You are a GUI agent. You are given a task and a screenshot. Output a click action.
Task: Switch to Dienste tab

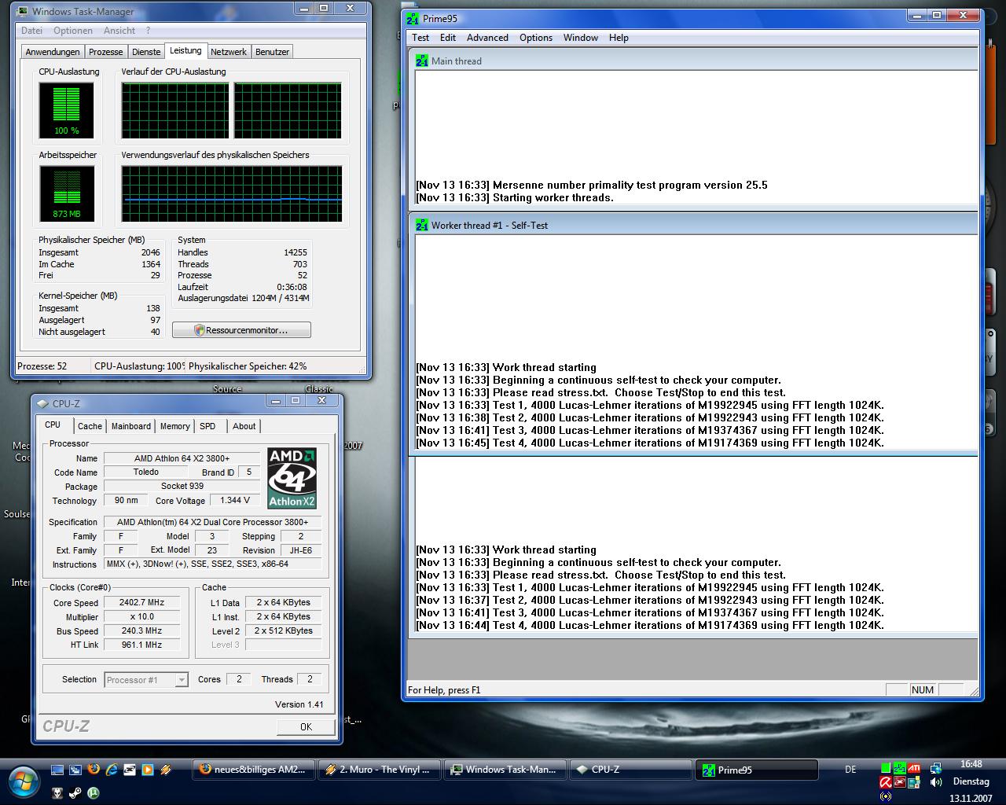click(x=146, y=52)
